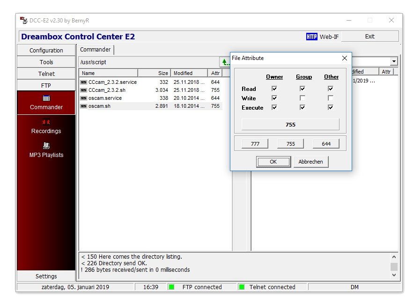Open the FTP section
This screenshot has height=306, width=413.
(x=46, y=86)
